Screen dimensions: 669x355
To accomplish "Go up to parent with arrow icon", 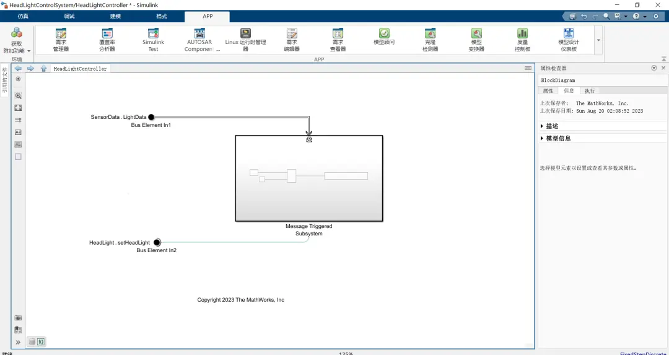I will [43, 68].
